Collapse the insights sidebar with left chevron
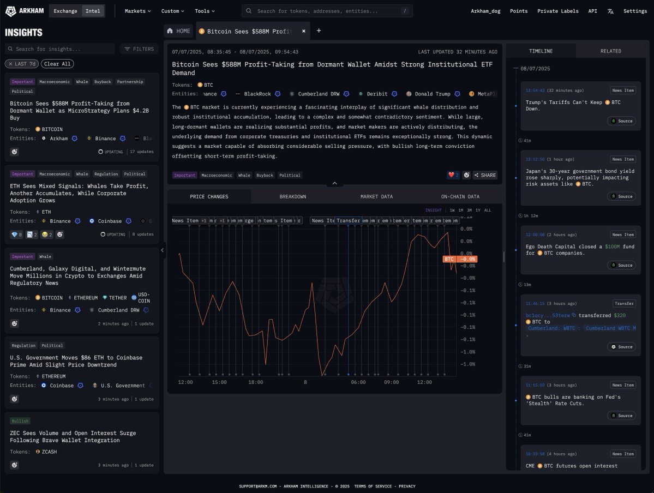This screenshot has width=654, height=493. click(x=162, y=250)
